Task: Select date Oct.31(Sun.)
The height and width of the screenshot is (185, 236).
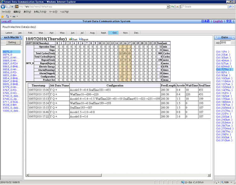Action: (x=224, y=140)
